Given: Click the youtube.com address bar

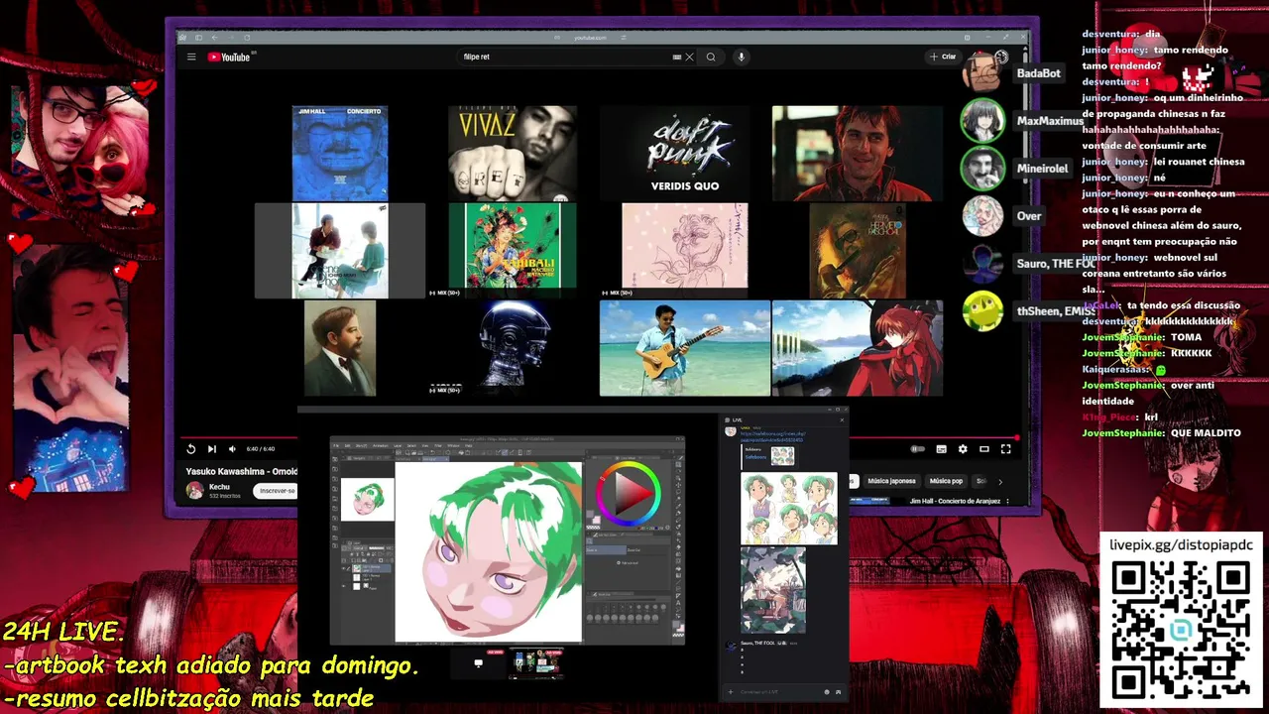Looking at the screenshot, I should 590,38.
